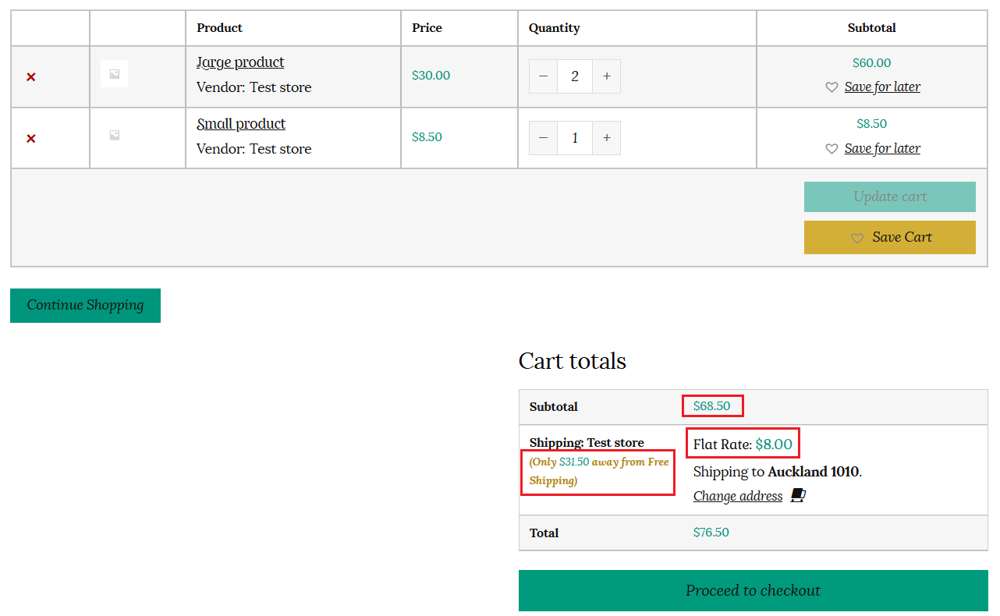Save Large product for later link

pos(882,87)
